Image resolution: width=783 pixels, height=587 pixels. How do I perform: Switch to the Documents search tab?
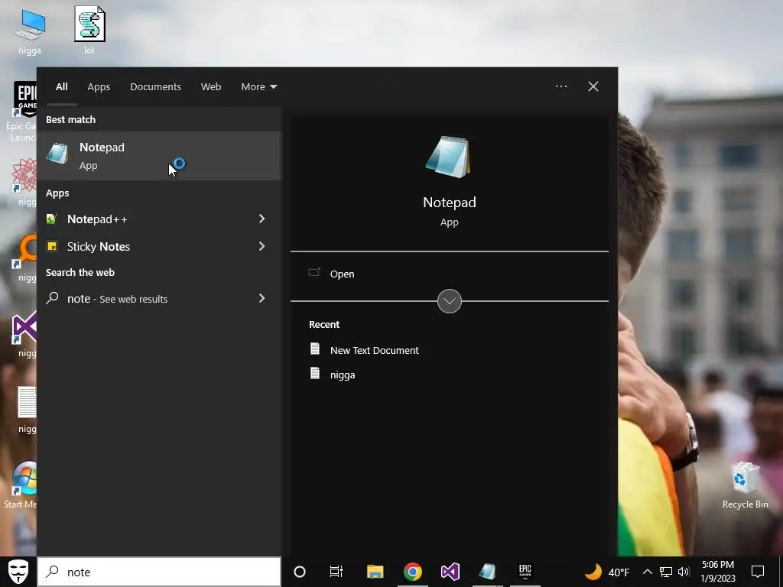coord(155,87)
